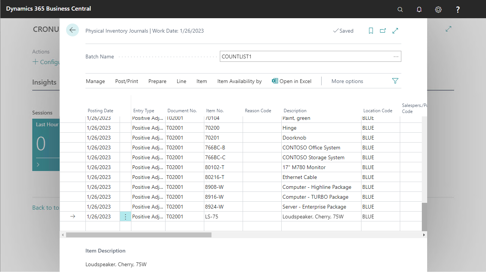Click the Description column header

295,111
